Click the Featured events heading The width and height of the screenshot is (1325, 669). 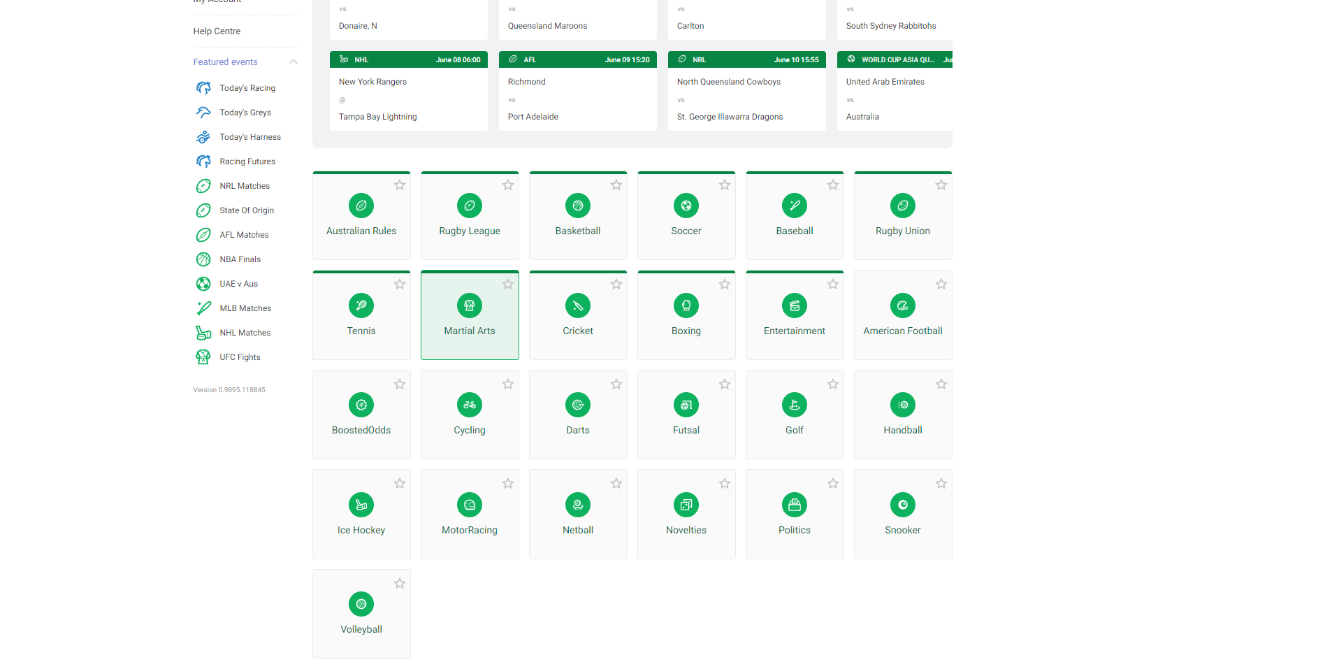coord(225,62)
